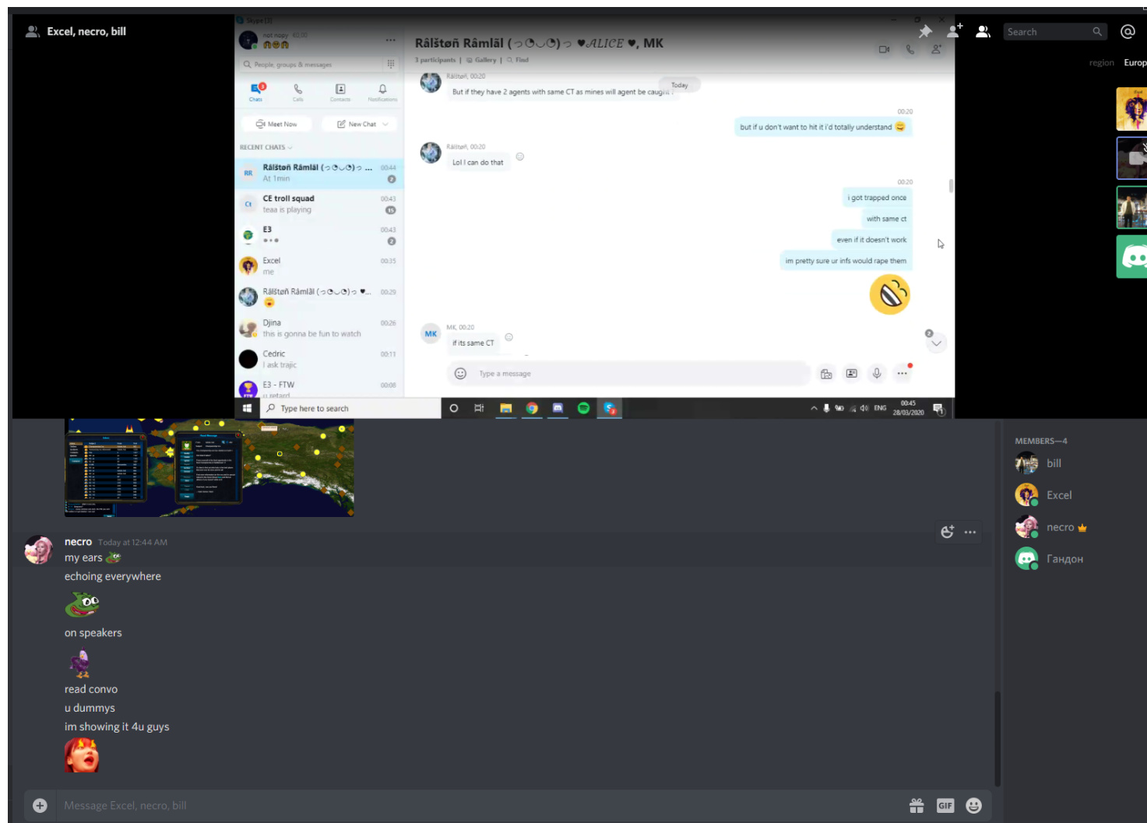
Task: Add participant to the Skype chat
Action: pyautogui.click(x=936, y=49)
